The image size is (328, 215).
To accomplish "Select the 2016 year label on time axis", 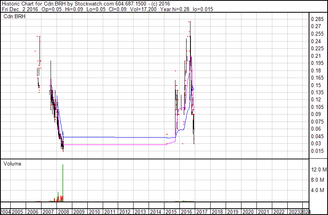I will point(187,212).
